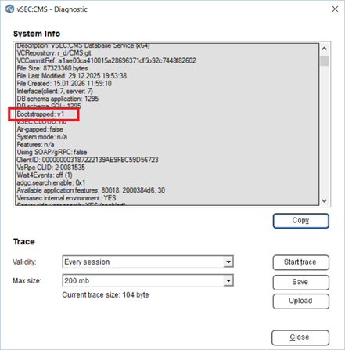Click the 'Validity:' label
This screenshot has width=345, height=350.
pyautogui.click(x=24, y=262)
